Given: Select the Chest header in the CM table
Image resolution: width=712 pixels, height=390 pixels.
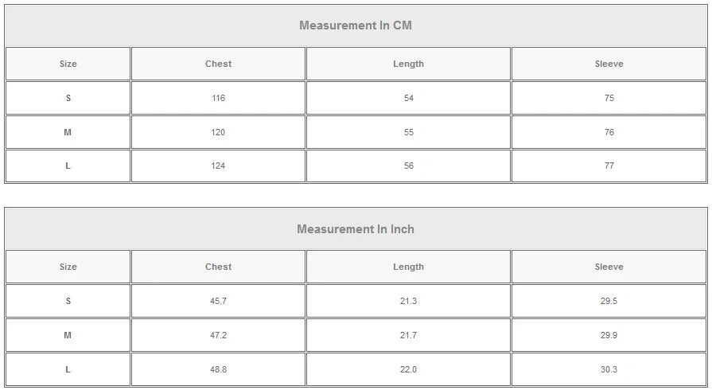Looking at the screenshot, I should coord(218,64).
